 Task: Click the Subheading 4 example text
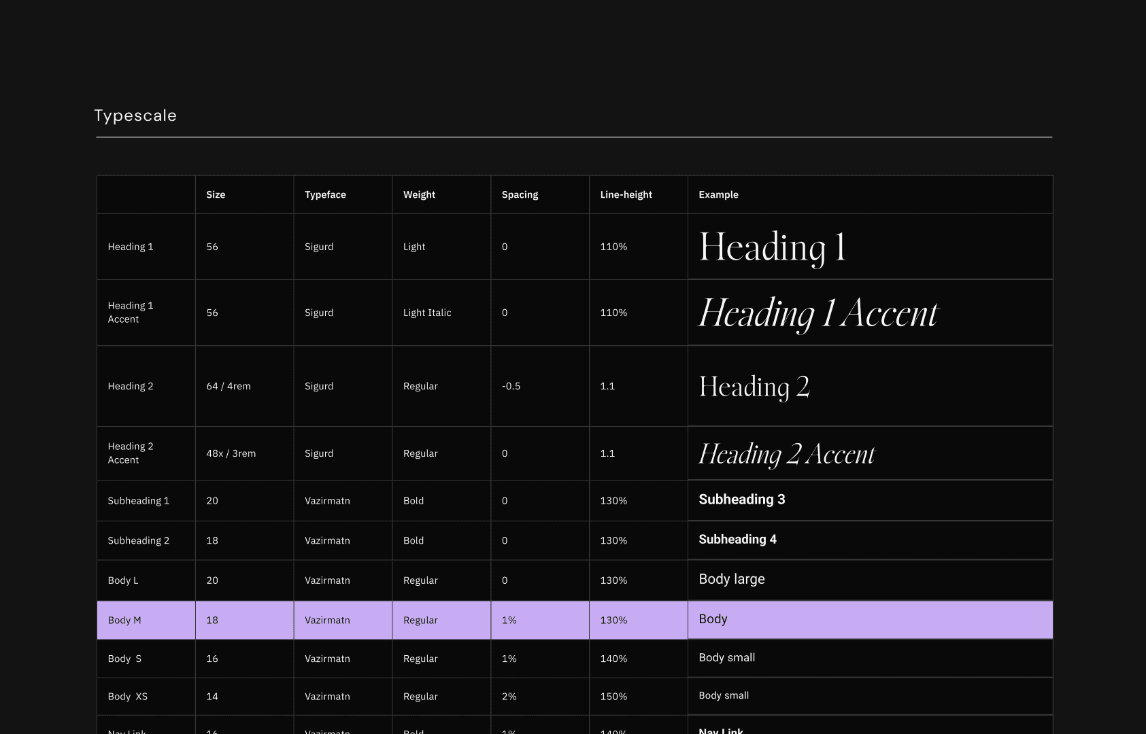pos(737,540)
